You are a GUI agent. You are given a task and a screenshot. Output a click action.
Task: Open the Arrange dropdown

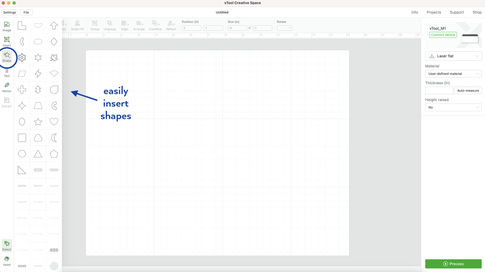[x=139, y=26]
